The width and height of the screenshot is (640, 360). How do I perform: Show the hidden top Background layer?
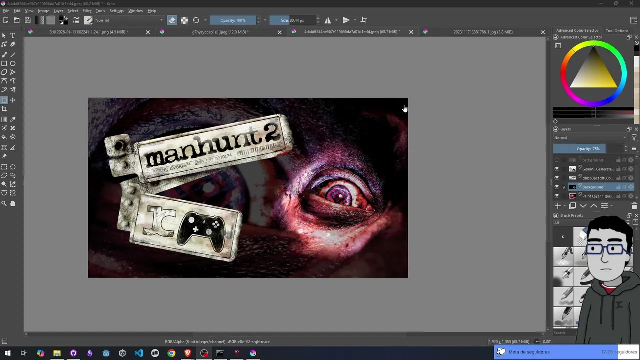tap(557, 160)
